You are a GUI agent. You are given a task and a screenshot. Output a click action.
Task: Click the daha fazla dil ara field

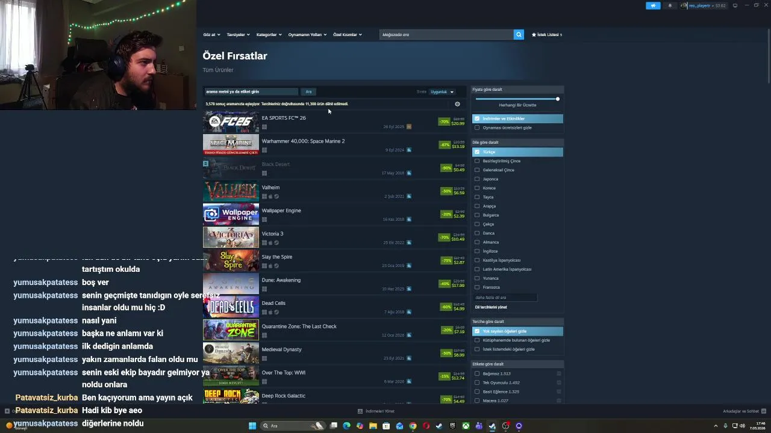point(505,298)
